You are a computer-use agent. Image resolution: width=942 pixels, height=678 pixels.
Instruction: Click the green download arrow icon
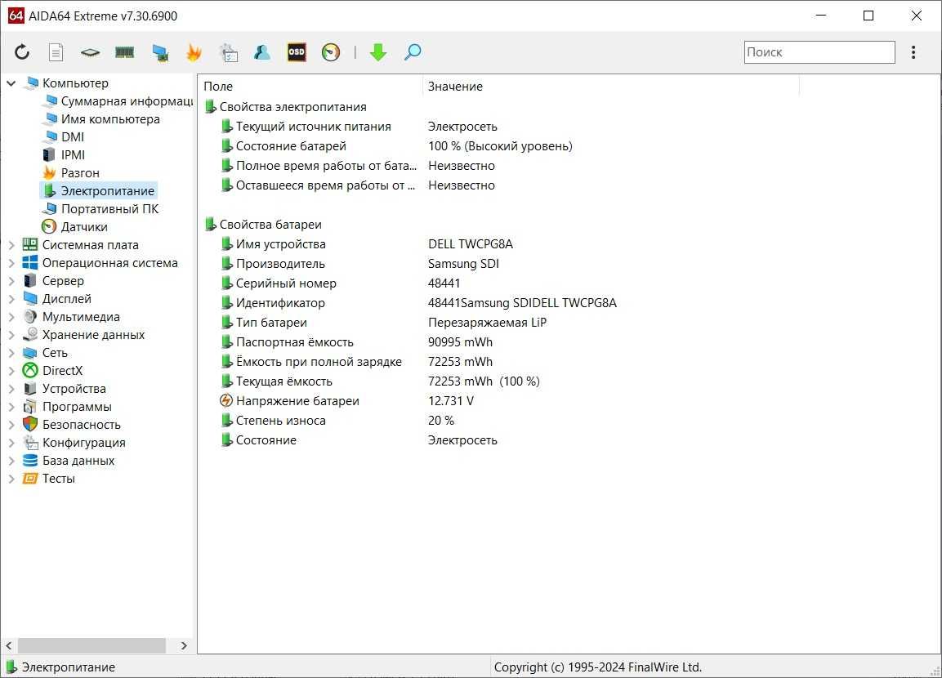point(378,52)
